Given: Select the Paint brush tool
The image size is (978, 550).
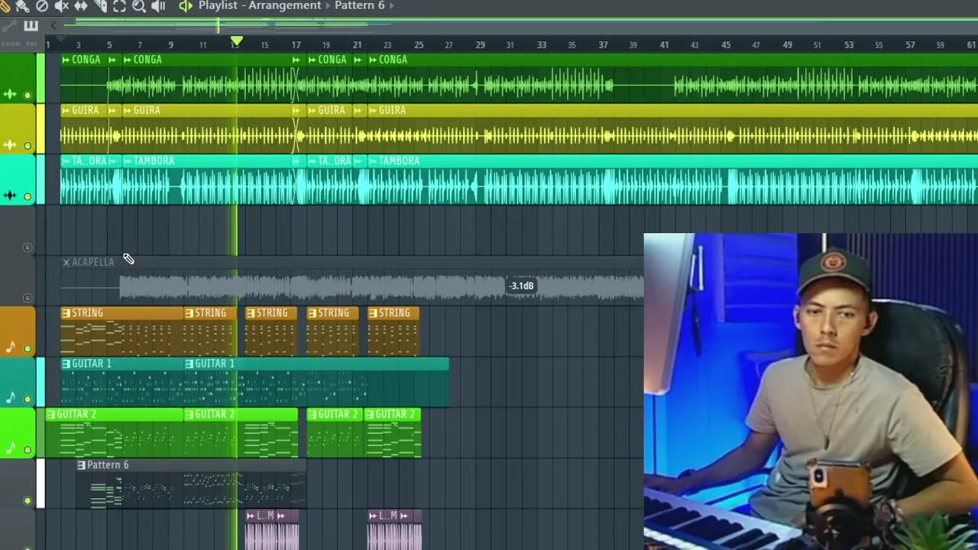Looking at the screenshot, I should pos(22,5).
